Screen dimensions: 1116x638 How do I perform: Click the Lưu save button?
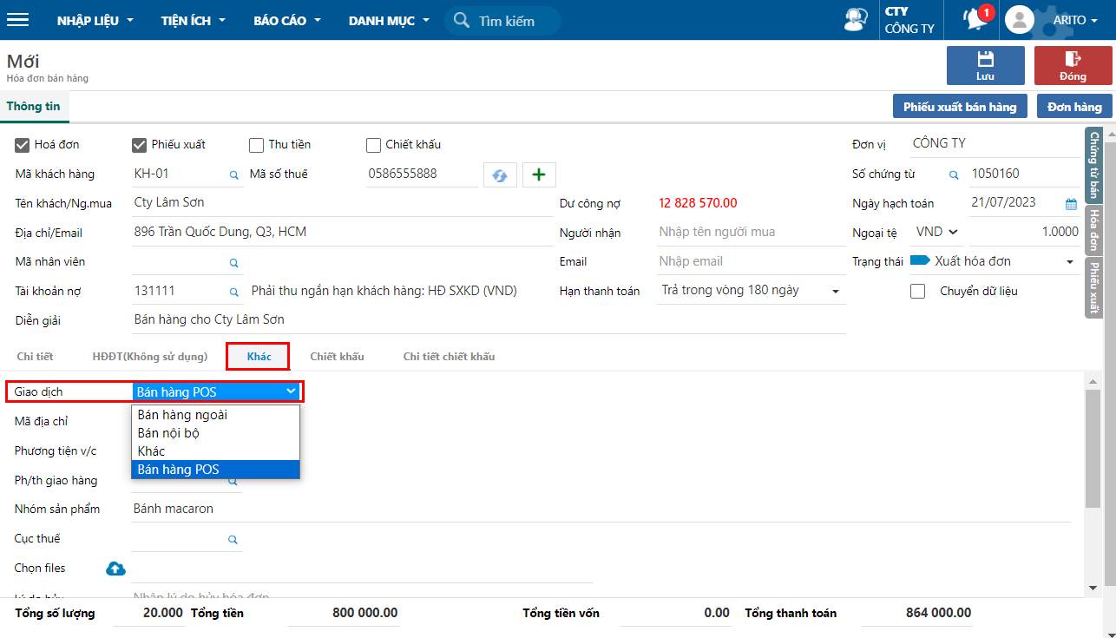pyautogui.click(x=985, y=66)
